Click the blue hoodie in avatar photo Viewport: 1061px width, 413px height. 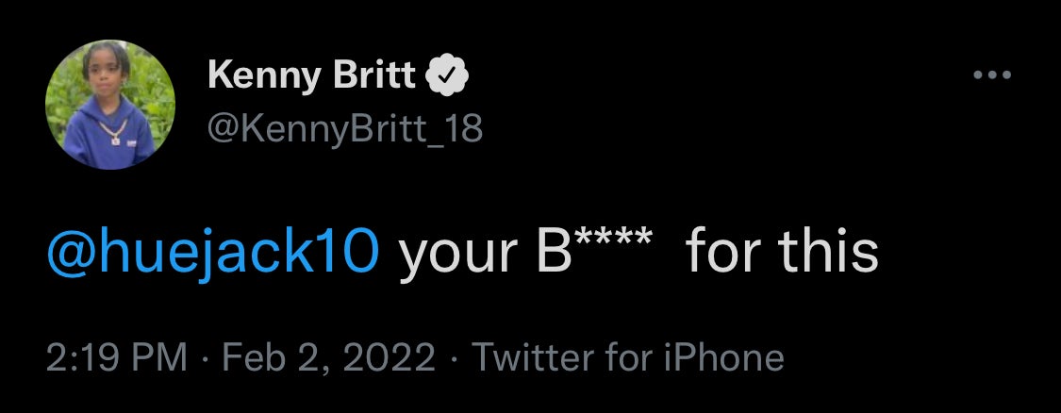(x=109, y=141)
